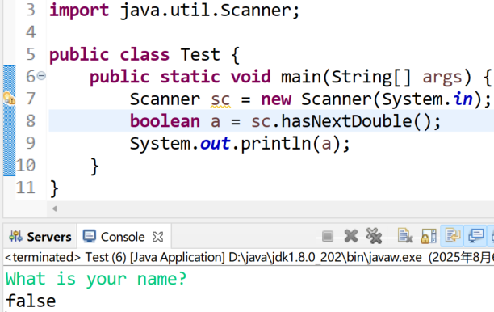Click 'boolean' keyword on line 8

165,121
